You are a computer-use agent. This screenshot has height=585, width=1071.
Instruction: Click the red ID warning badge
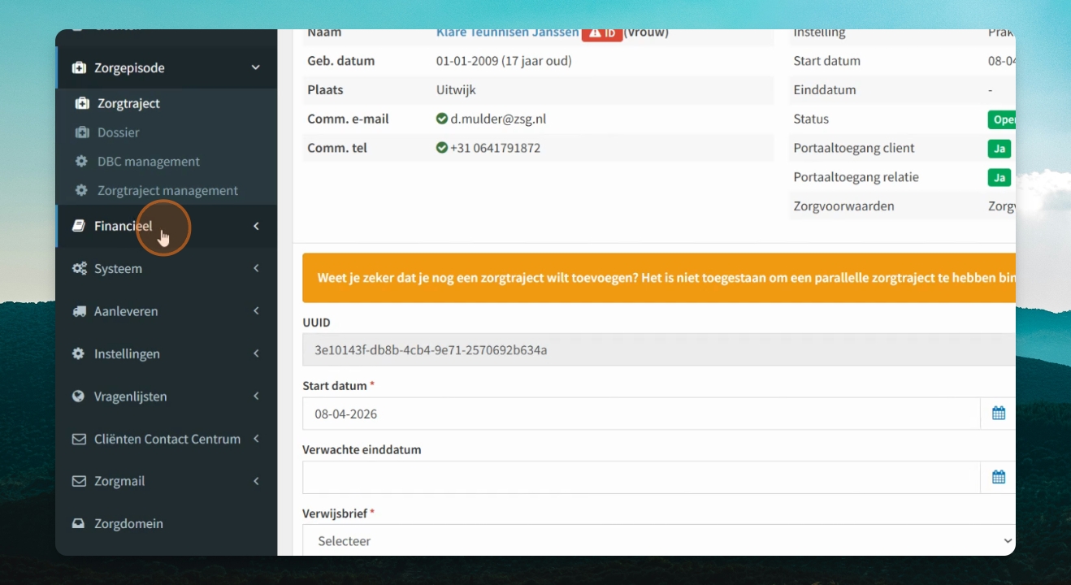click(x=602, y=32)
